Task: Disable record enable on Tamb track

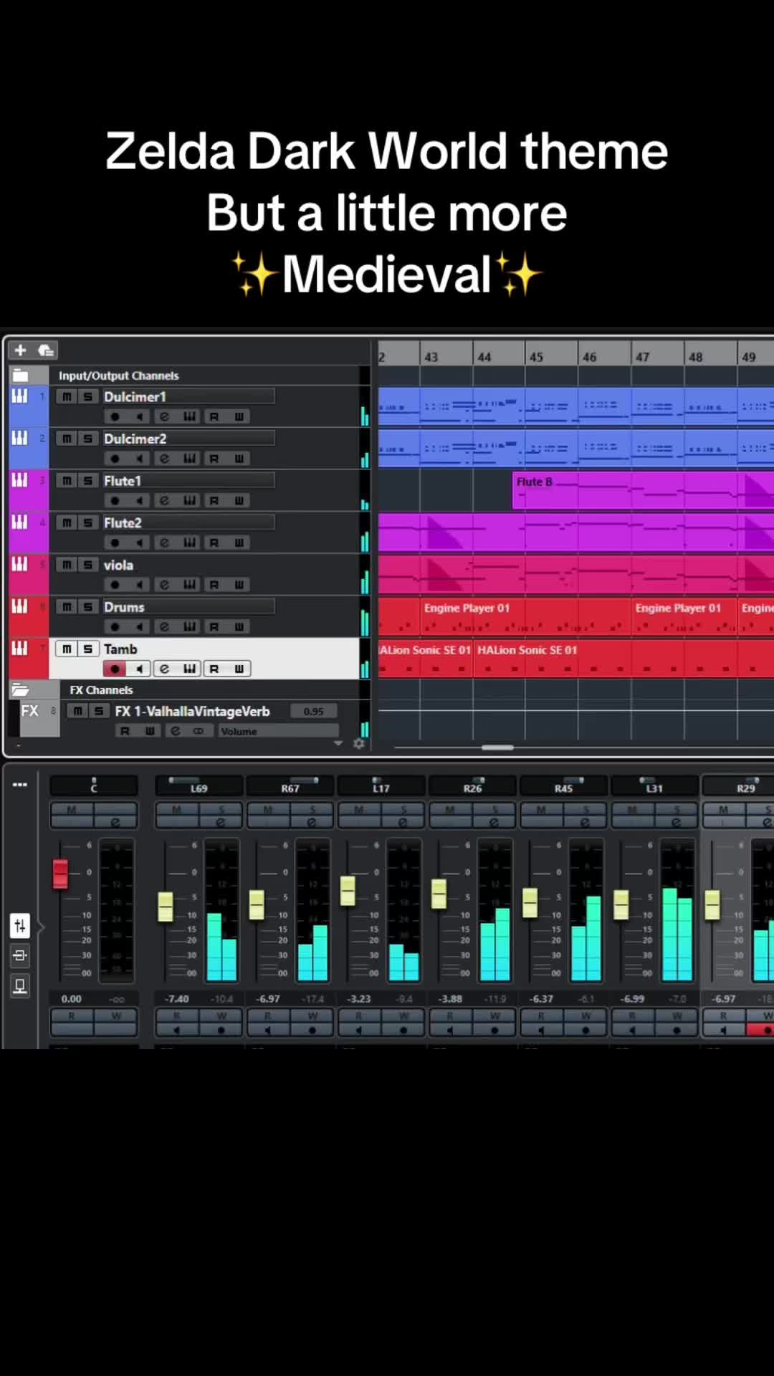Action: pos(115,669)
